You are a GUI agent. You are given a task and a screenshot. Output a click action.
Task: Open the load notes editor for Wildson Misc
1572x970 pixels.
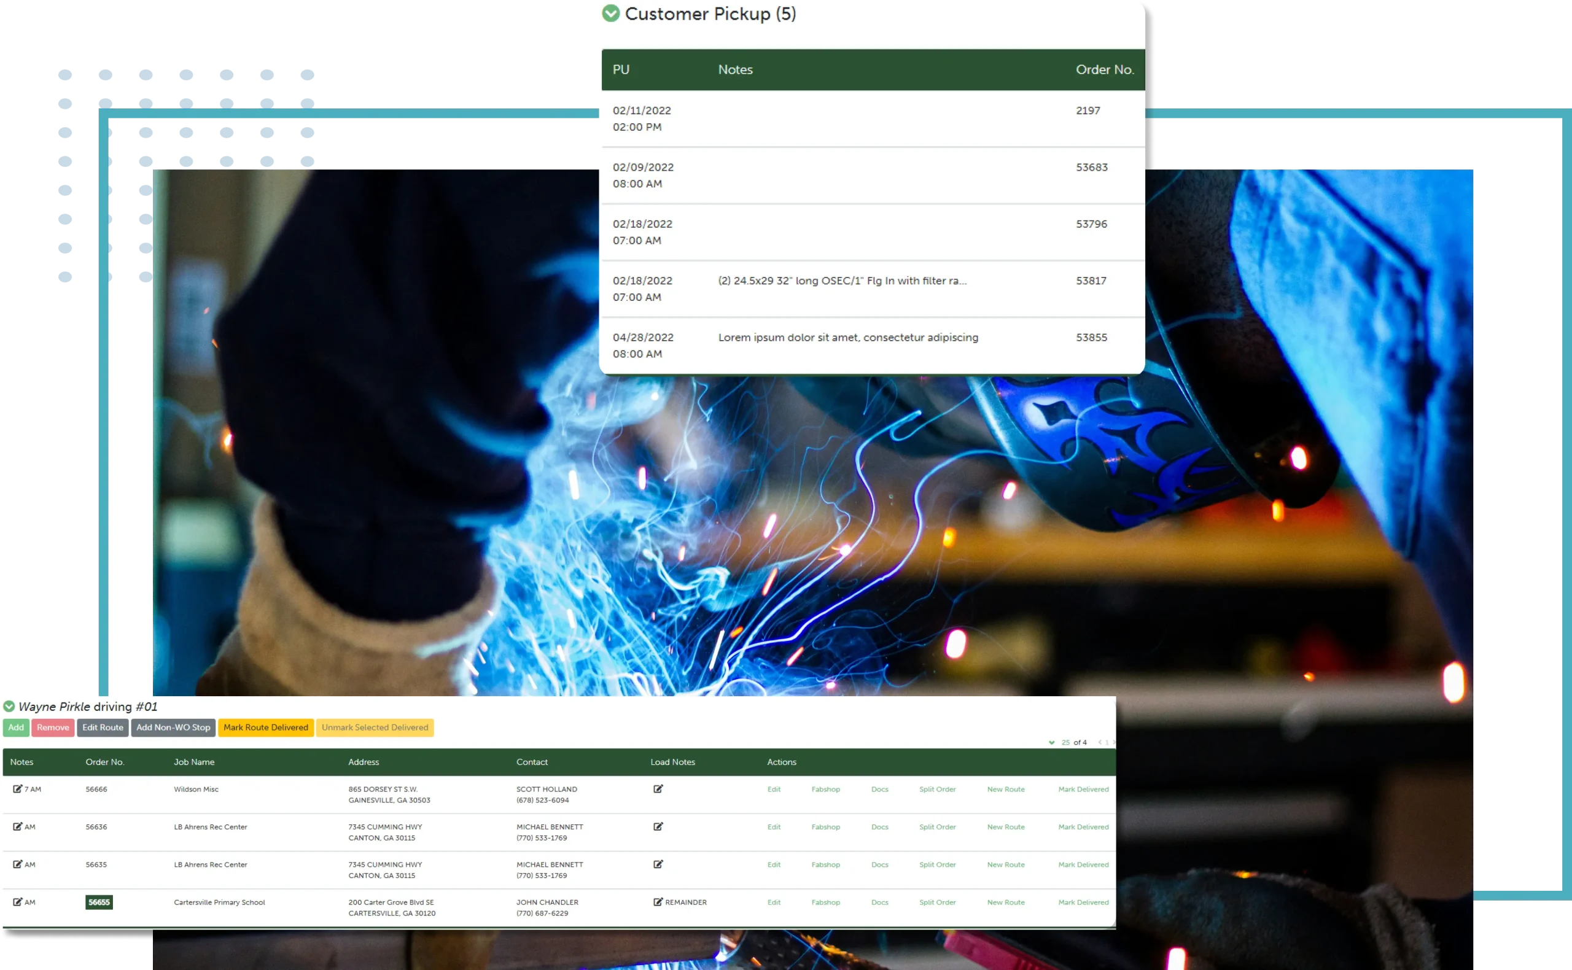point(658,789)
